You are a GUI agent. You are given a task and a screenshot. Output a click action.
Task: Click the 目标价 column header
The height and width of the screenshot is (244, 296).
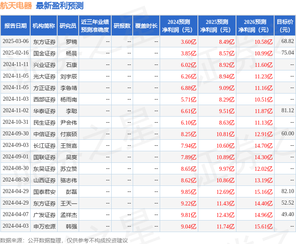(285, 26)
